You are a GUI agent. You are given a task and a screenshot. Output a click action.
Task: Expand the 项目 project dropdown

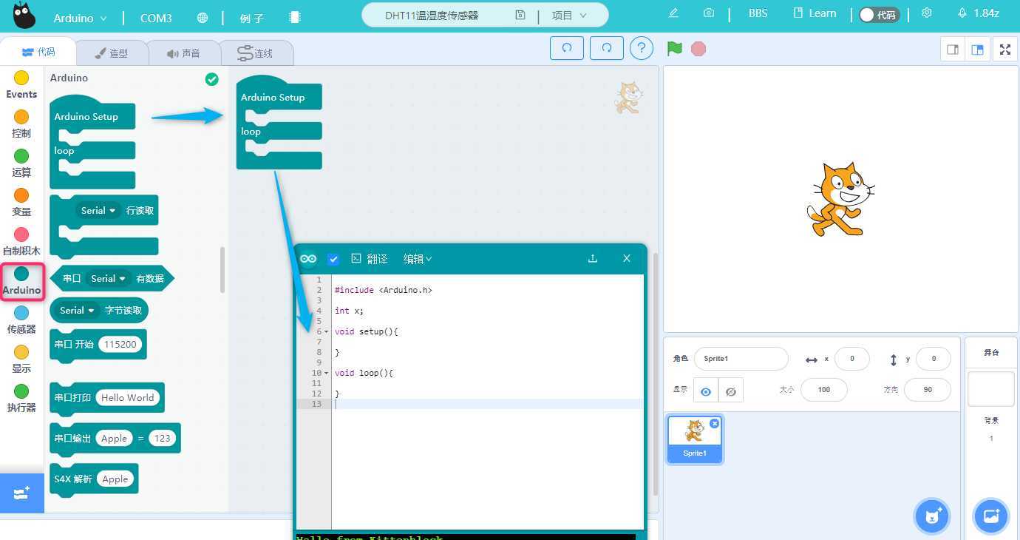point(570,16)
